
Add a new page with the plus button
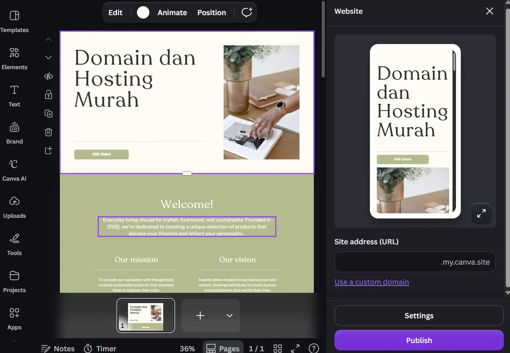(x=200, y=315)
